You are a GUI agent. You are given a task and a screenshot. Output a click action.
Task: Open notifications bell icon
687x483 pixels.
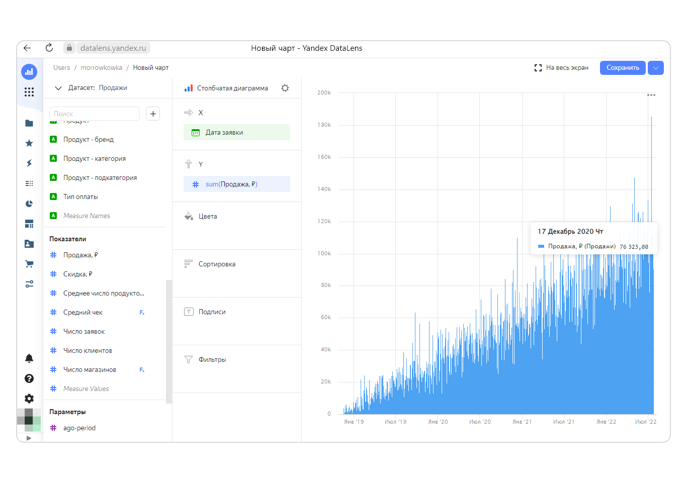click(x=29, y=358)
